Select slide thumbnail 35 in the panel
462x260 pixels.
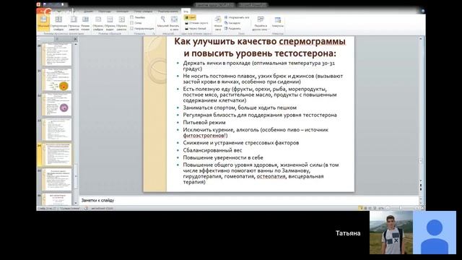coord(57,180)
